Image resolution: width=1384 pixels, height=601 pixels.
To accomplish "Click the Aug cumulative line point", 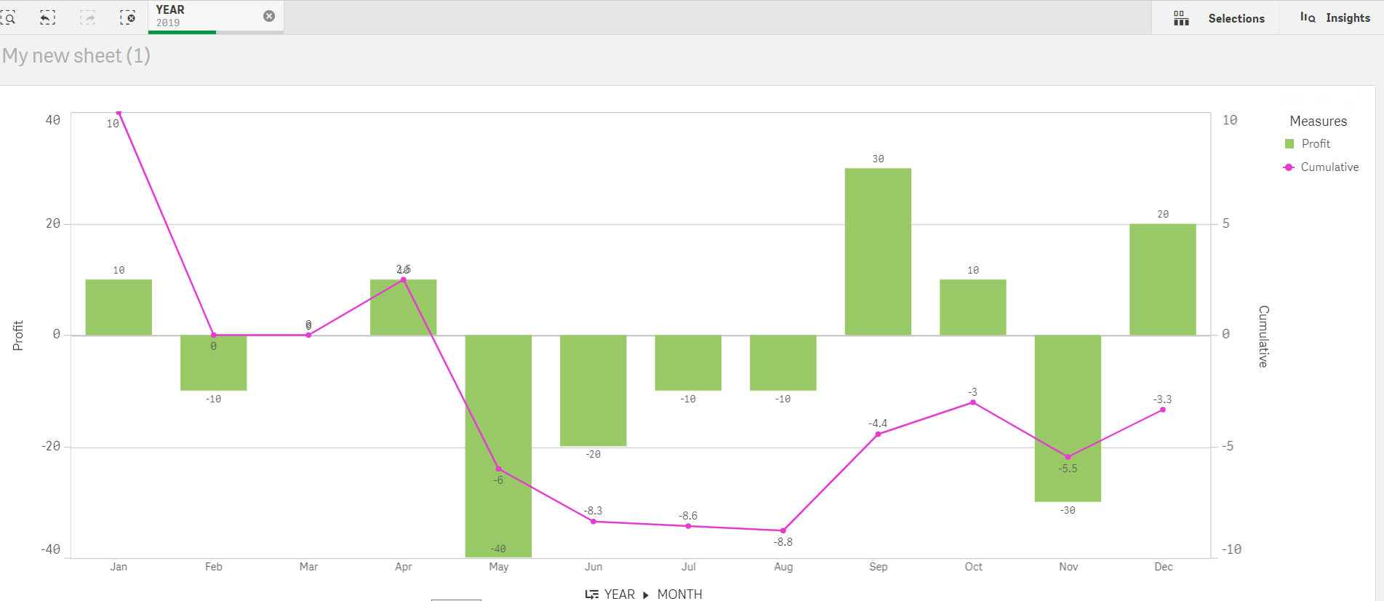I will (783, 530).
